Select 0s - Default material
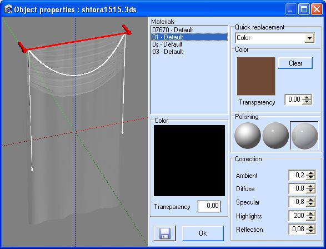This screenshot has width=326, height=249. click(x=189, y=44)
